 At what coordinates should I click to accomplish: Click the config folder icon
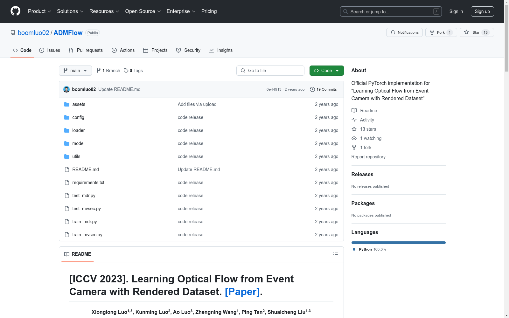coord(67,117)
